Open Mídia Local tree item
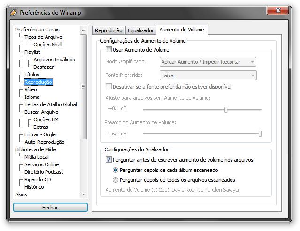This screenshot has width=300, height=231. click(37, 157)
